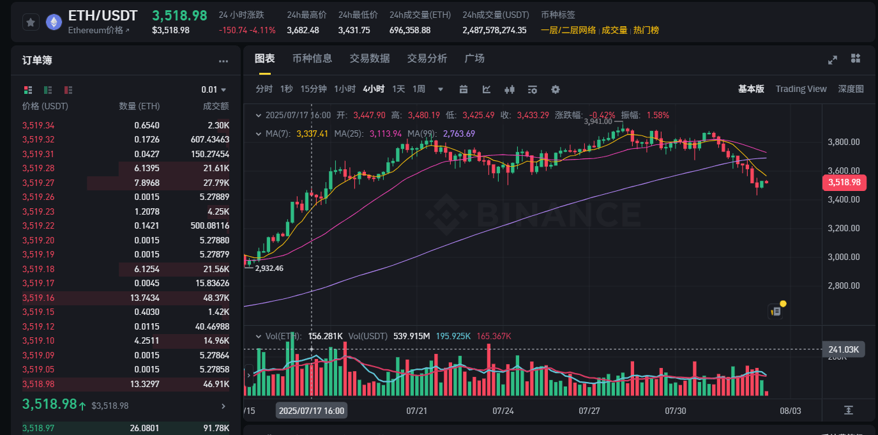Select ask price 3,519.34 row
This screenshot has height=435, width=878.
125,126
